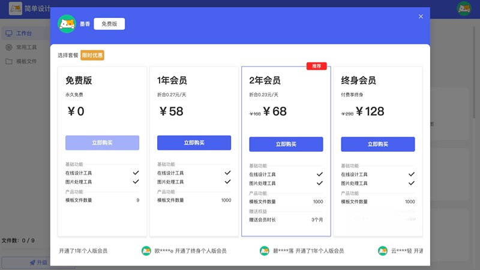Click 立即购买 under the 1年会员 plan

194,143
